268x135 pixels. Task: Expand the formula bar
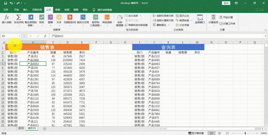pos(266,36)
